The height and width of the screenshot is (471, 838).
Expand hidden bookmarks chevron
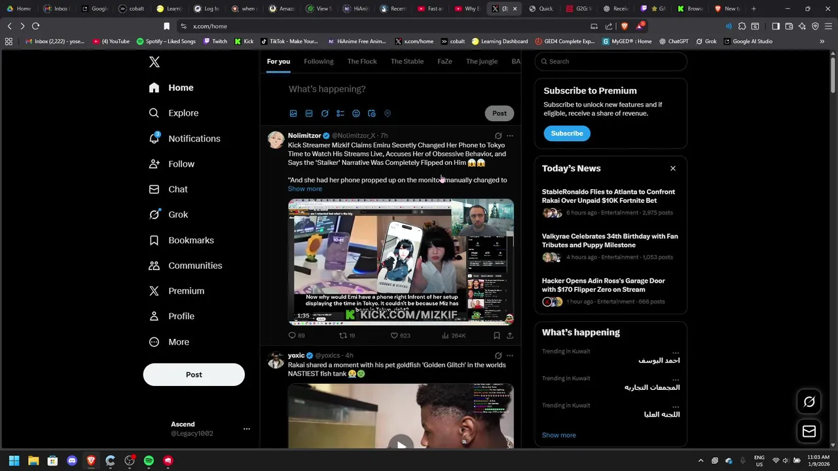(822, 41)
